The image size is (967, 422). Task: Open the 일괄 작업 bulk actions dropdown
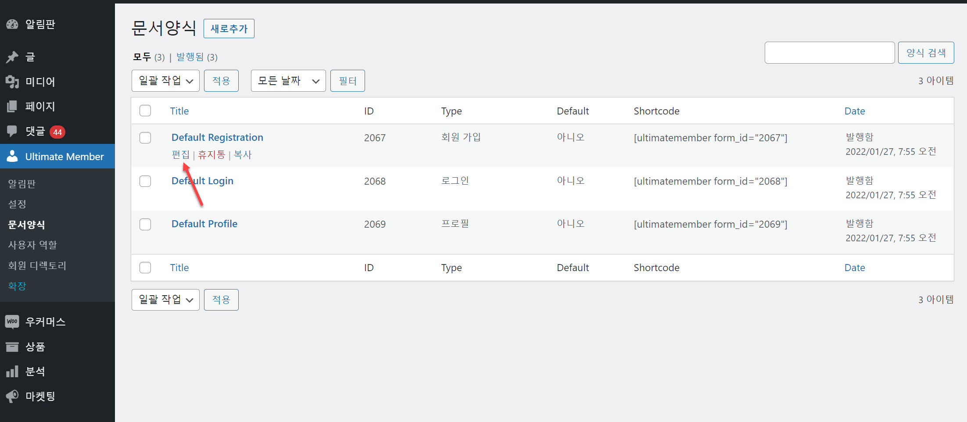click(x=165, y=80)
